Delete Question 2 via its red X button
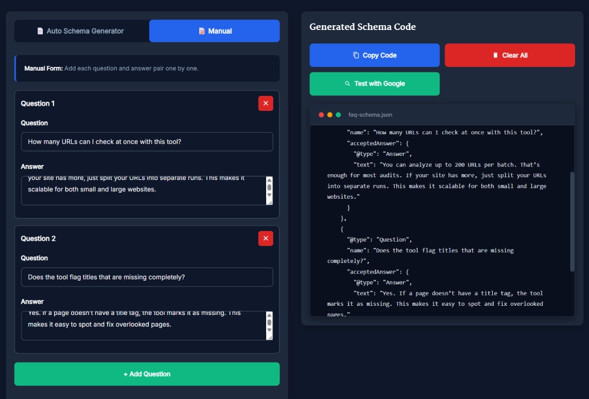The width and height of the screenshot is (589, 399). coord(265,238)
